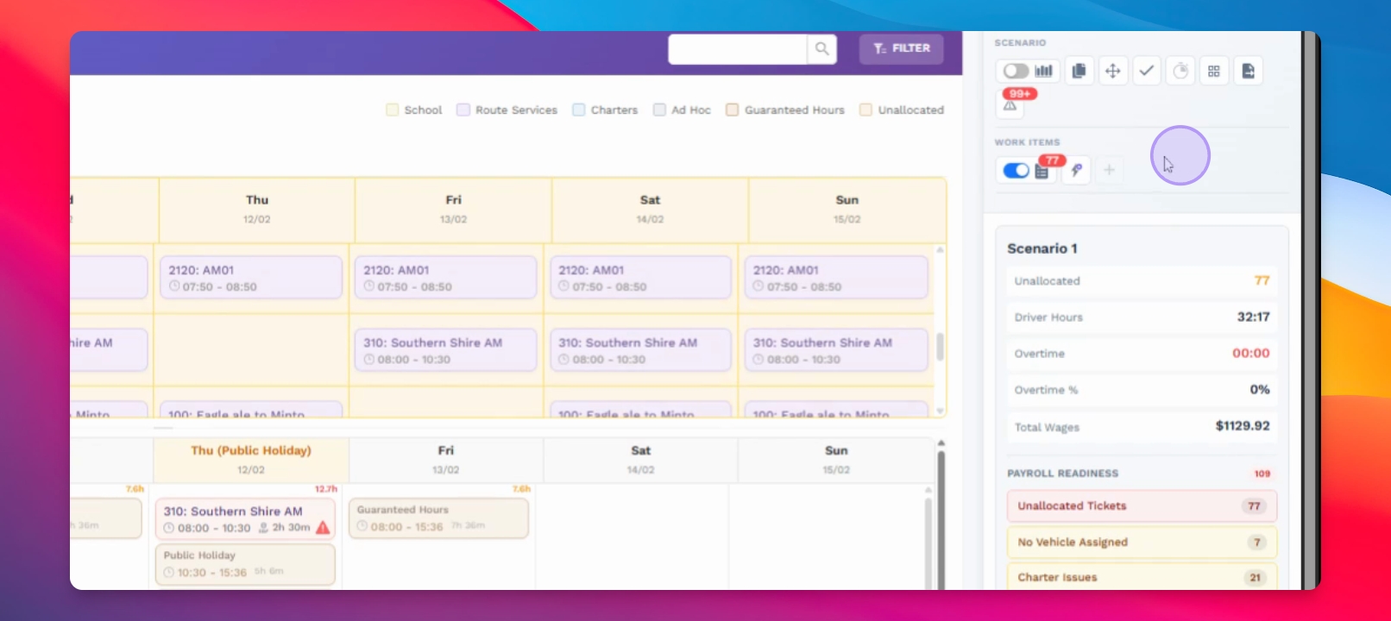The image size is (1391, 621).
Task: Export using the document arrow icon
Action: pos(1248,71)
